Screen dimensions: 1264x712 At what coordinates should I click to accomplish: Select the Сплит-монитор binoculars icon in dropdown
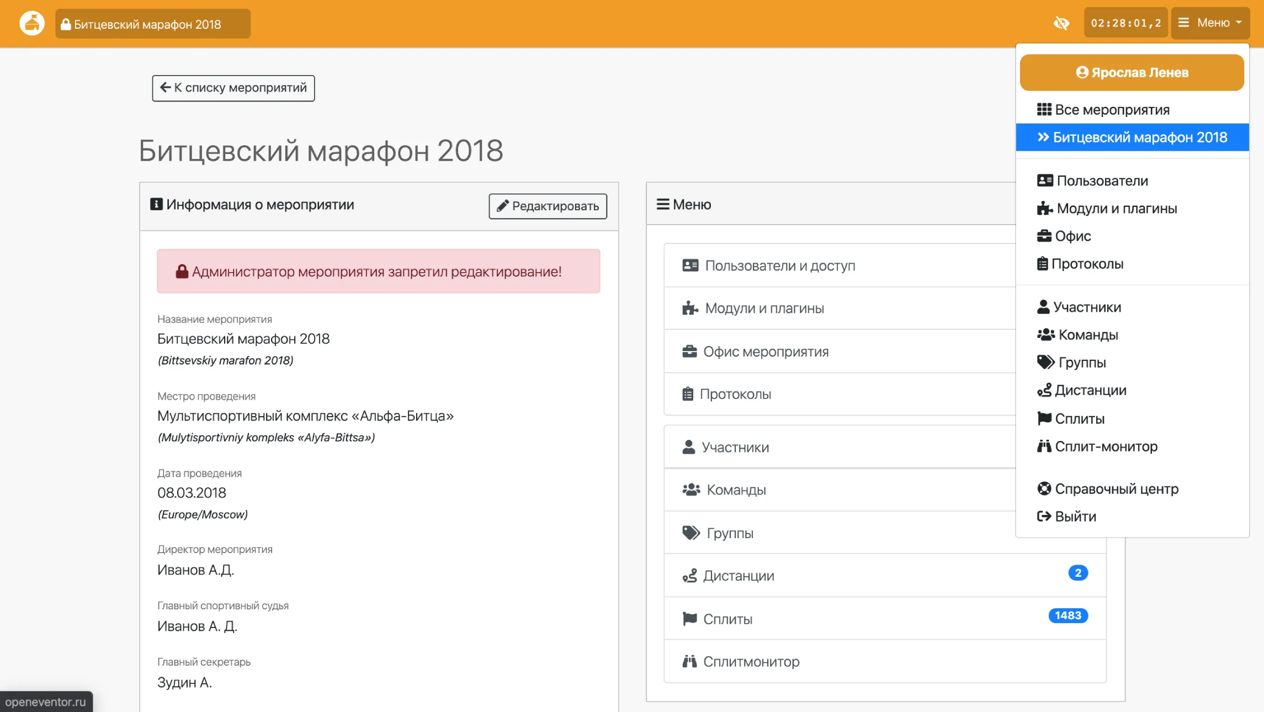coord(1045,446)
